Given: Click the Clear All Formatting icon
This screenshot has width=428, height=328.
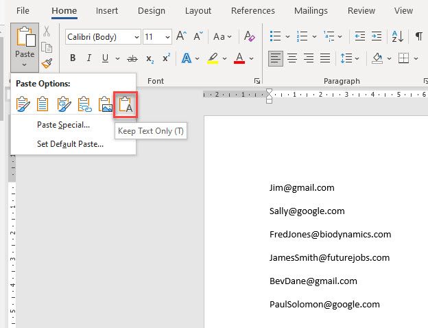Looking at the screenshot, I should [250, 36].
